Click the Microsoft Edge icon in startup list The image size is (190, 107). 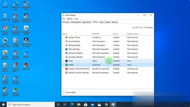tap(66, 49)
